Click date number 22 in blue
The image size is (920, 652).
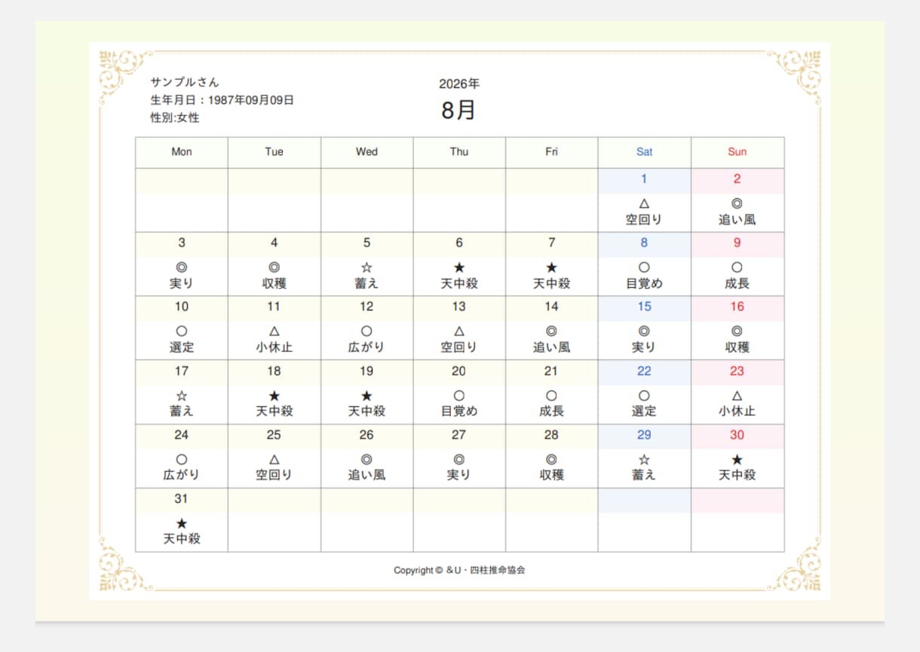644,371
